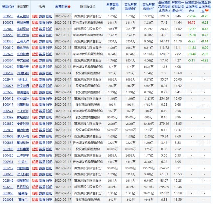Open 老白干酒 stock name link
This screenshot has height=204, width=213.
23,35
